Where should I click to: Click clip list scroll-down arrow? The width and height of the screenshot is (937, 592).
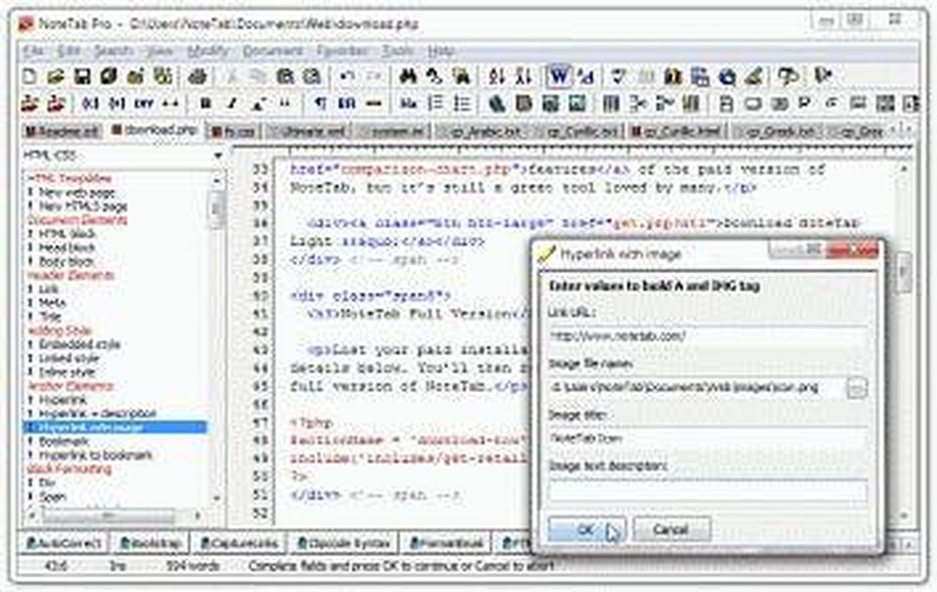pos(216,498)
